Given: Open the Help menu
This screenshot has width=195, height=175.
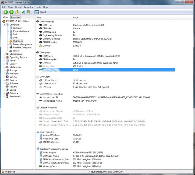Looking at the screenshot, I should click(45, 7).
